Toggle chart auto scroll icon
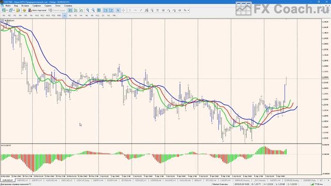Image resolution: width=331 pixels, height=186 pixels. pyautogui.click(x=106, y=10)
